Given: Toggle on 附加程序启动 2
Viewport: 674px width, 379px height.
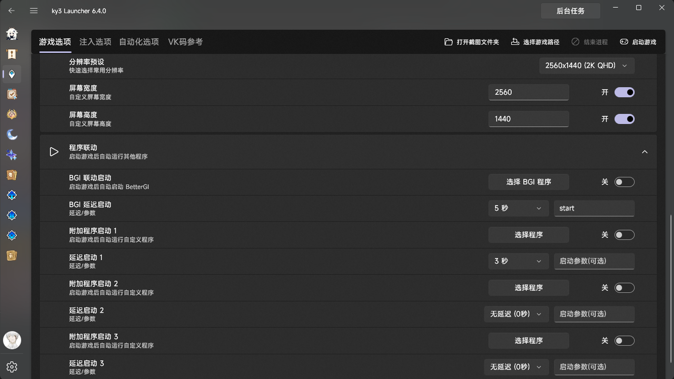Looking at the screenshot, I should click(624, 288).
